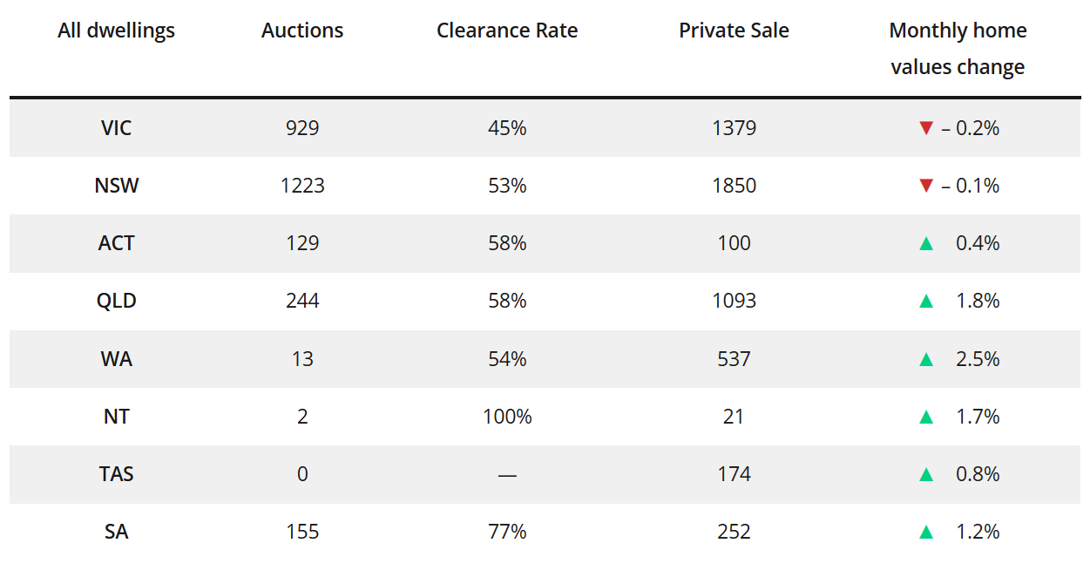Image resolution: width=1090 pixels, height=577 pixels.
Task: Click the Monthly home values change header
Action: click(958, 49)
